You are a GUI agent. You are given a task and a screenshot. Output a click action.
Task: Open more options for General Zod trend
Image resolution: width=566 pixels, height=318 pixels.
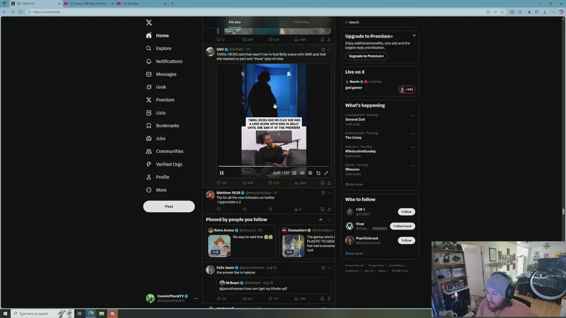pos(413,116)
